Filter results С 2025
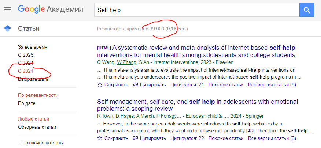The image size is (321, 148). (x=26, y=55)
